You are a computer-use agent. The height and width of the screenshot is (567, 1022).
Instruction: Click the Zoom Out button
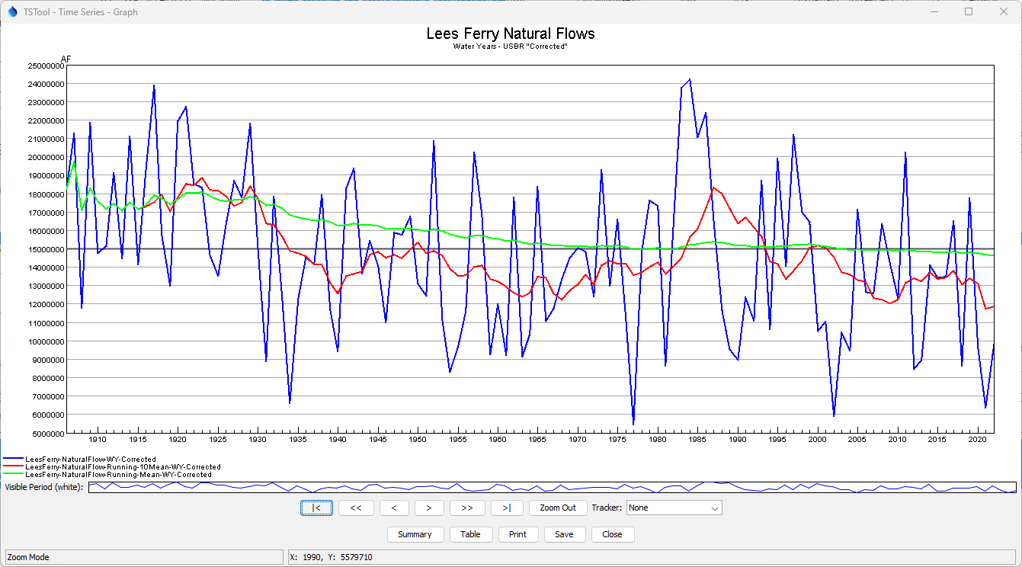pos(558,508)
